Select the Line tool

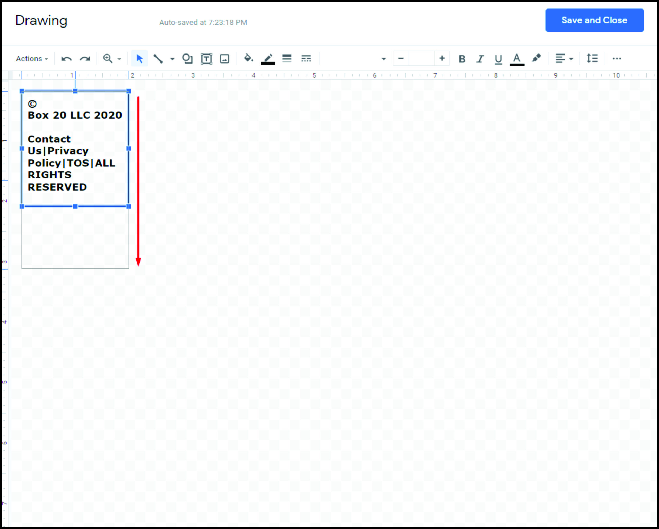pyautogui.click(x=158, y=59)
